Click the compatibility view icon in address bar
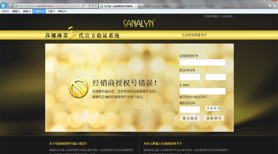Image resolution: width=278 pixels, height=154 pixels. pos(90,6)
